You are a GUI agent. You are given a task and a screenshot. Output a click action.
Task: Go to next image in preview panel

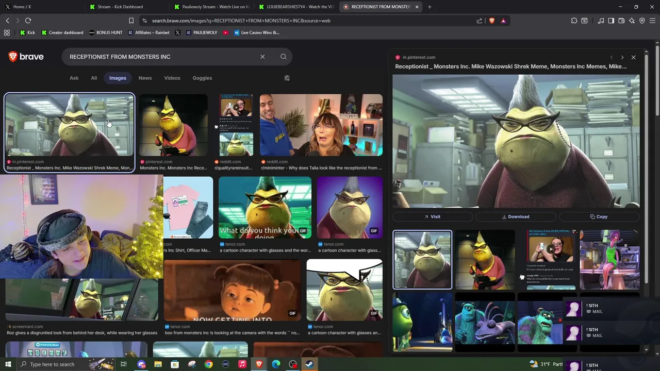click(622, 57)
